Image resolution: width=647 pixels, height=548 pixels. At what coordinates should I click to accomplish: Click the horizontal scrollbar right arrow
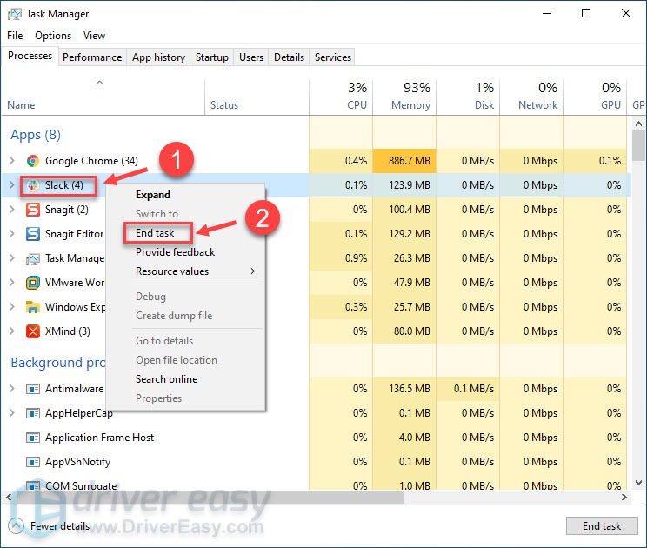[x=624, y=498]
